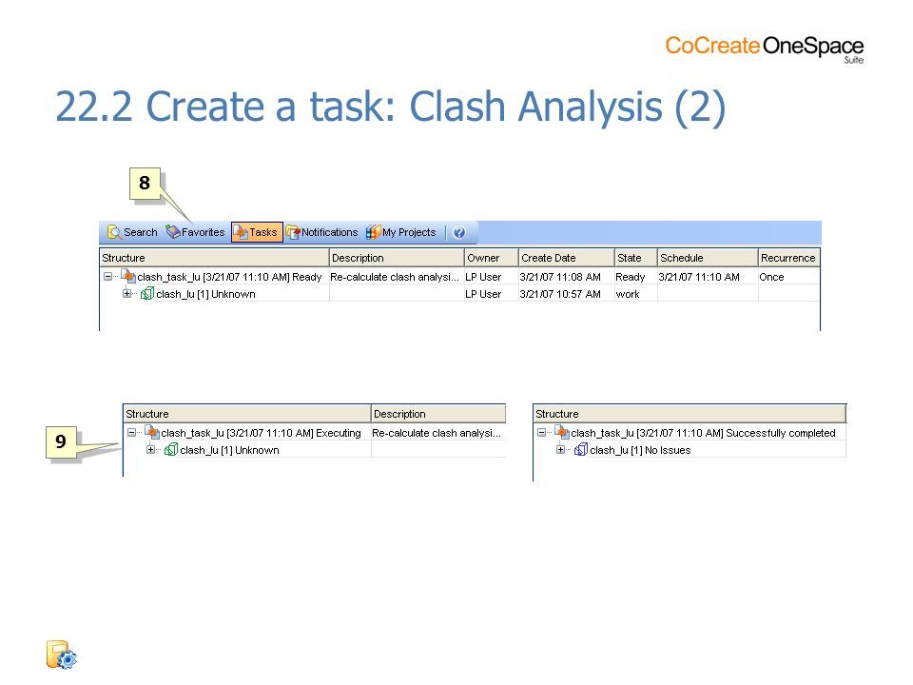
Task: Click the 3/21/07 10:57 AM create date
Action: coord(560,294)
